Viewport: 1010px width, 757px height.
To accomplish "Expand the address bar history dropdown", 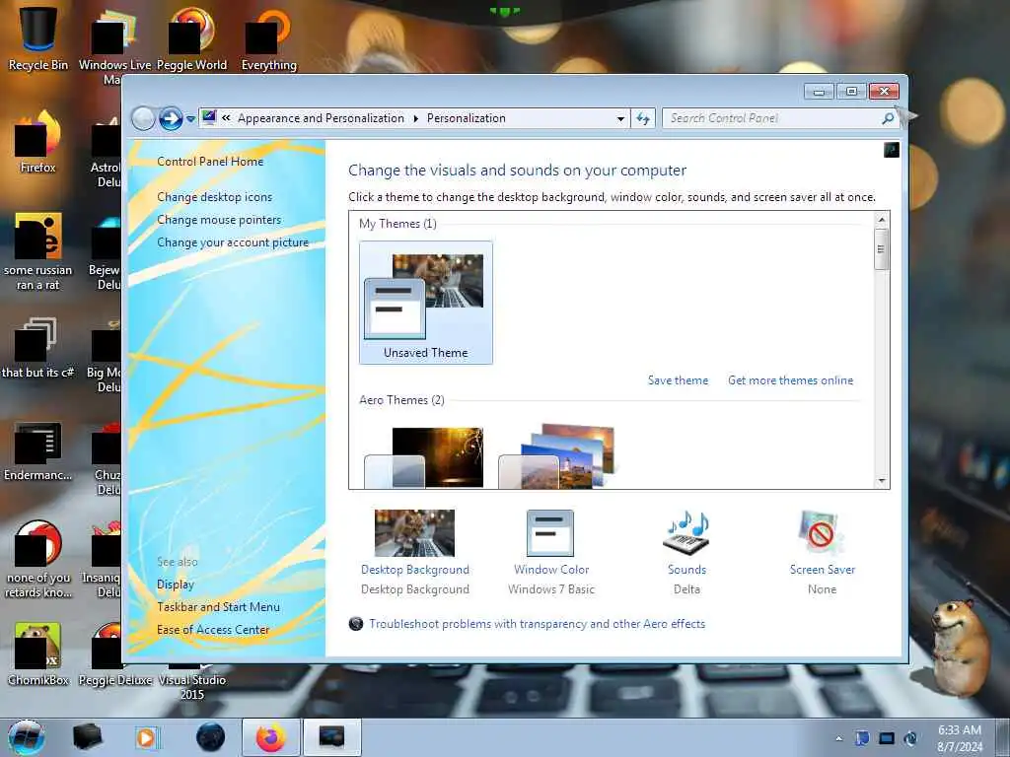I will tap(620, 119).
